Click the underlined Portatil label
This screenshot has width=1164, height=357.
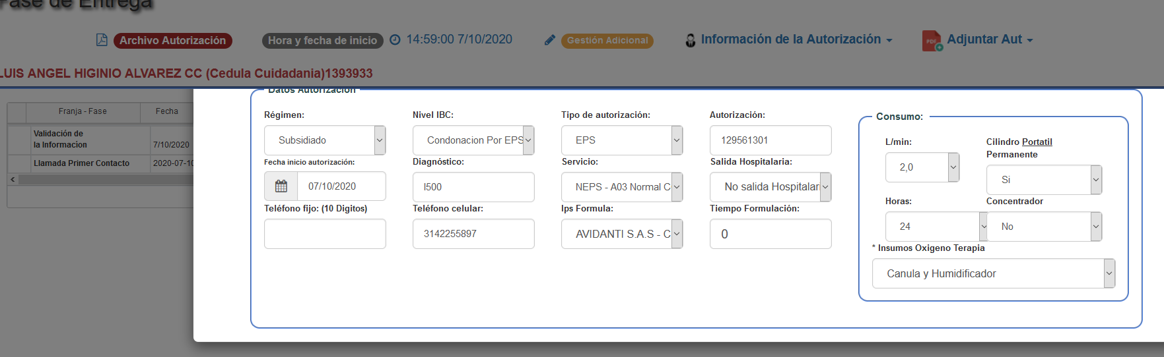point(1037,142)
